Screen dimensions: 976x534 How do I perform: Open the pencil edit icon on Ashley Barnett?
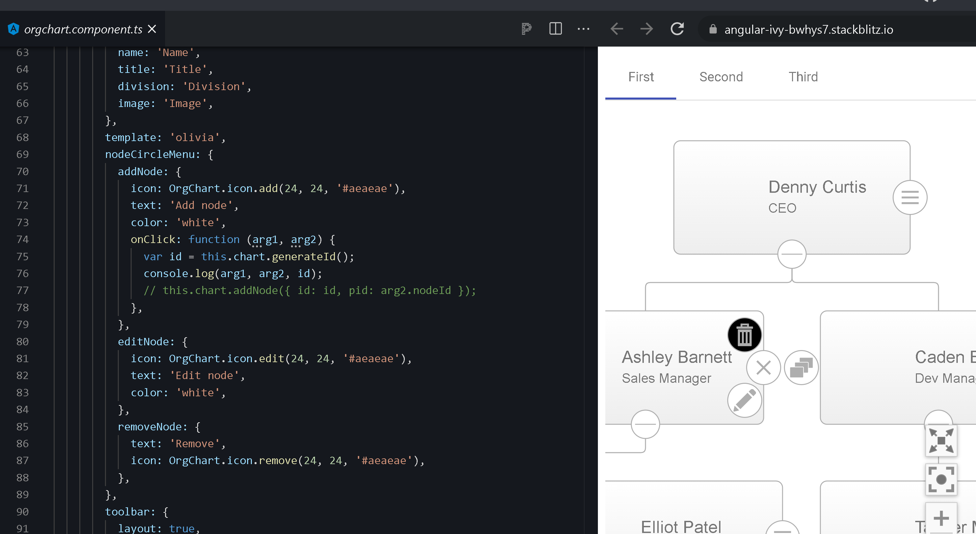point(744,400)
